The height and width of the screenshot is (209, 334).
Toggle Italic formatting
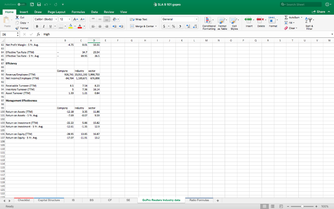click(x=44, y=26)
